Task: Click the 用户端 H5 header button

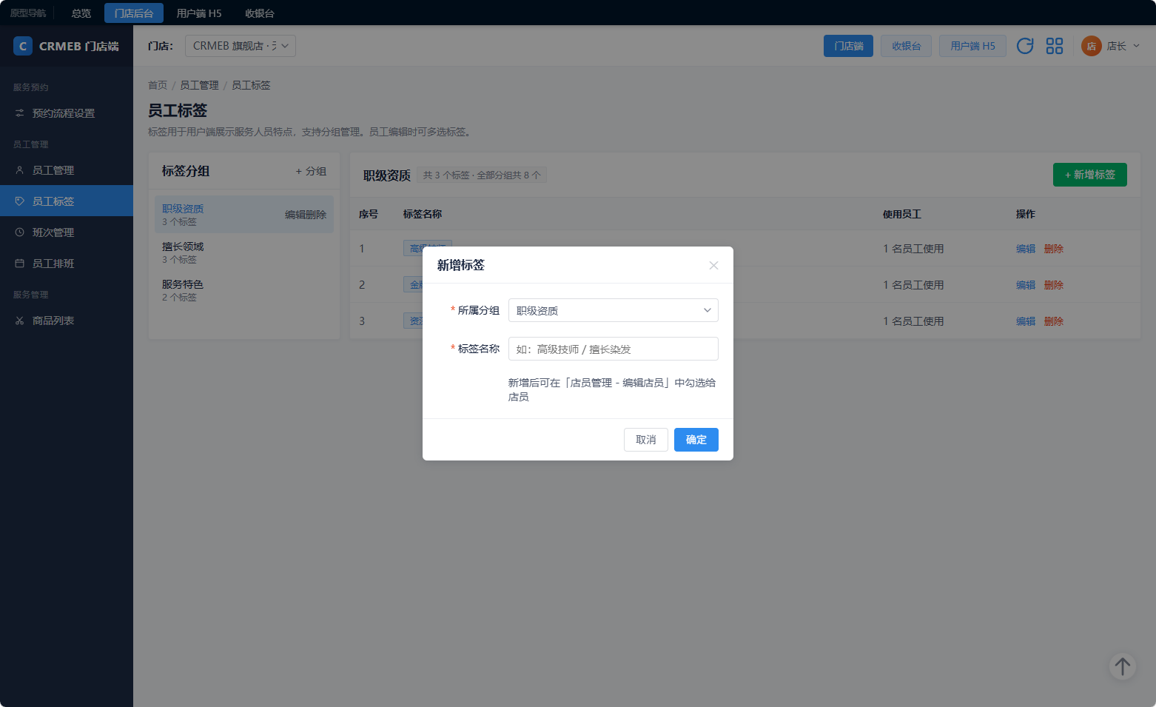Action: click(972, 46)
